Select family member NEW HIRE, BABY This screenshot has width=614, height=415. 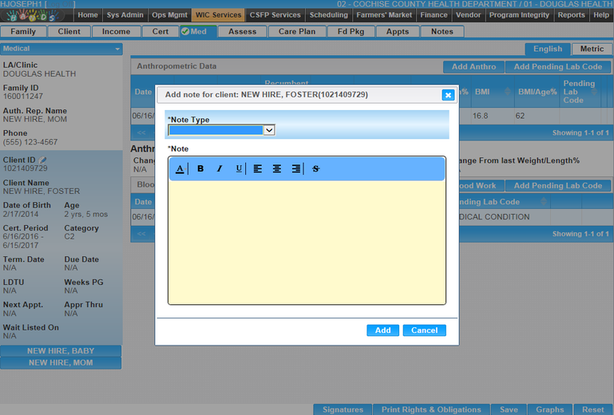coord(61,351)
